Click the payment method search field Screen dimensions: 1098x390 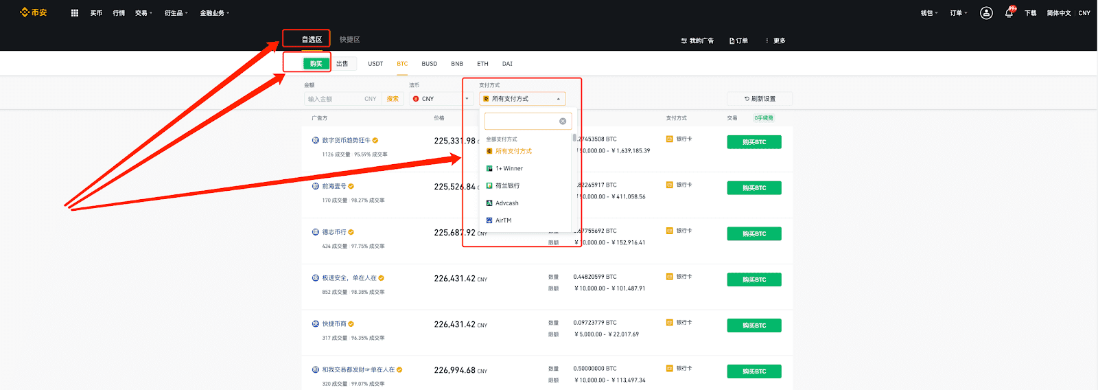[528, 122]
